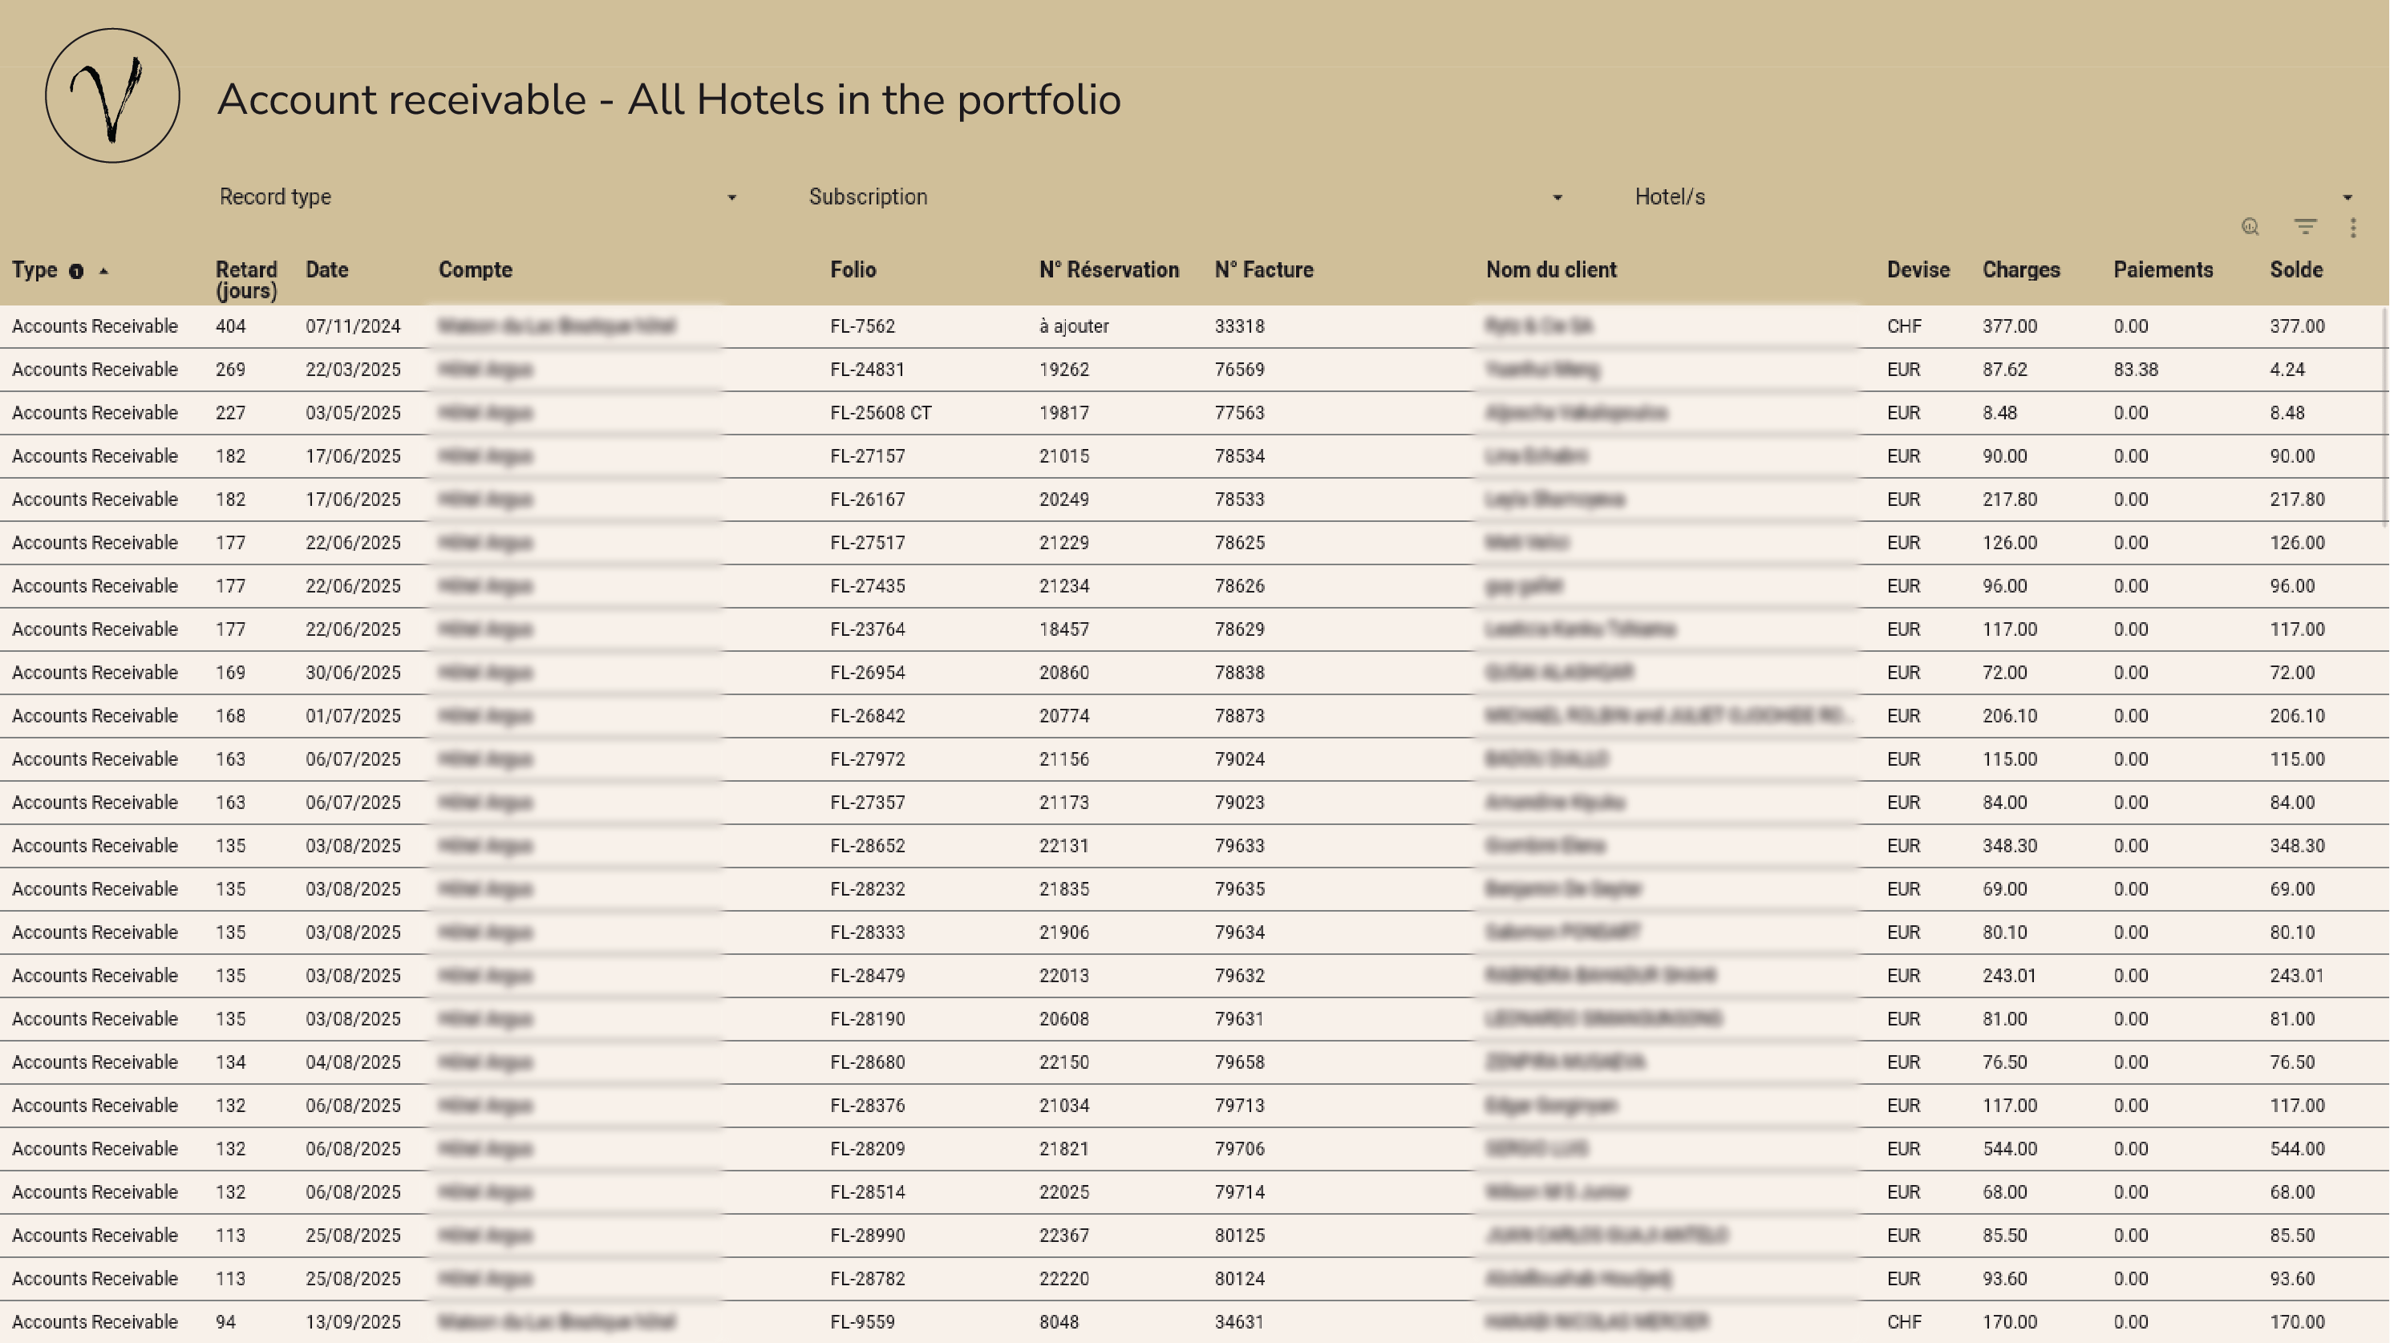Image resolution: width=2390 pixels, height=1343 pixels.
Task: Click the table filter lines icon
Action: (2306, 227)
